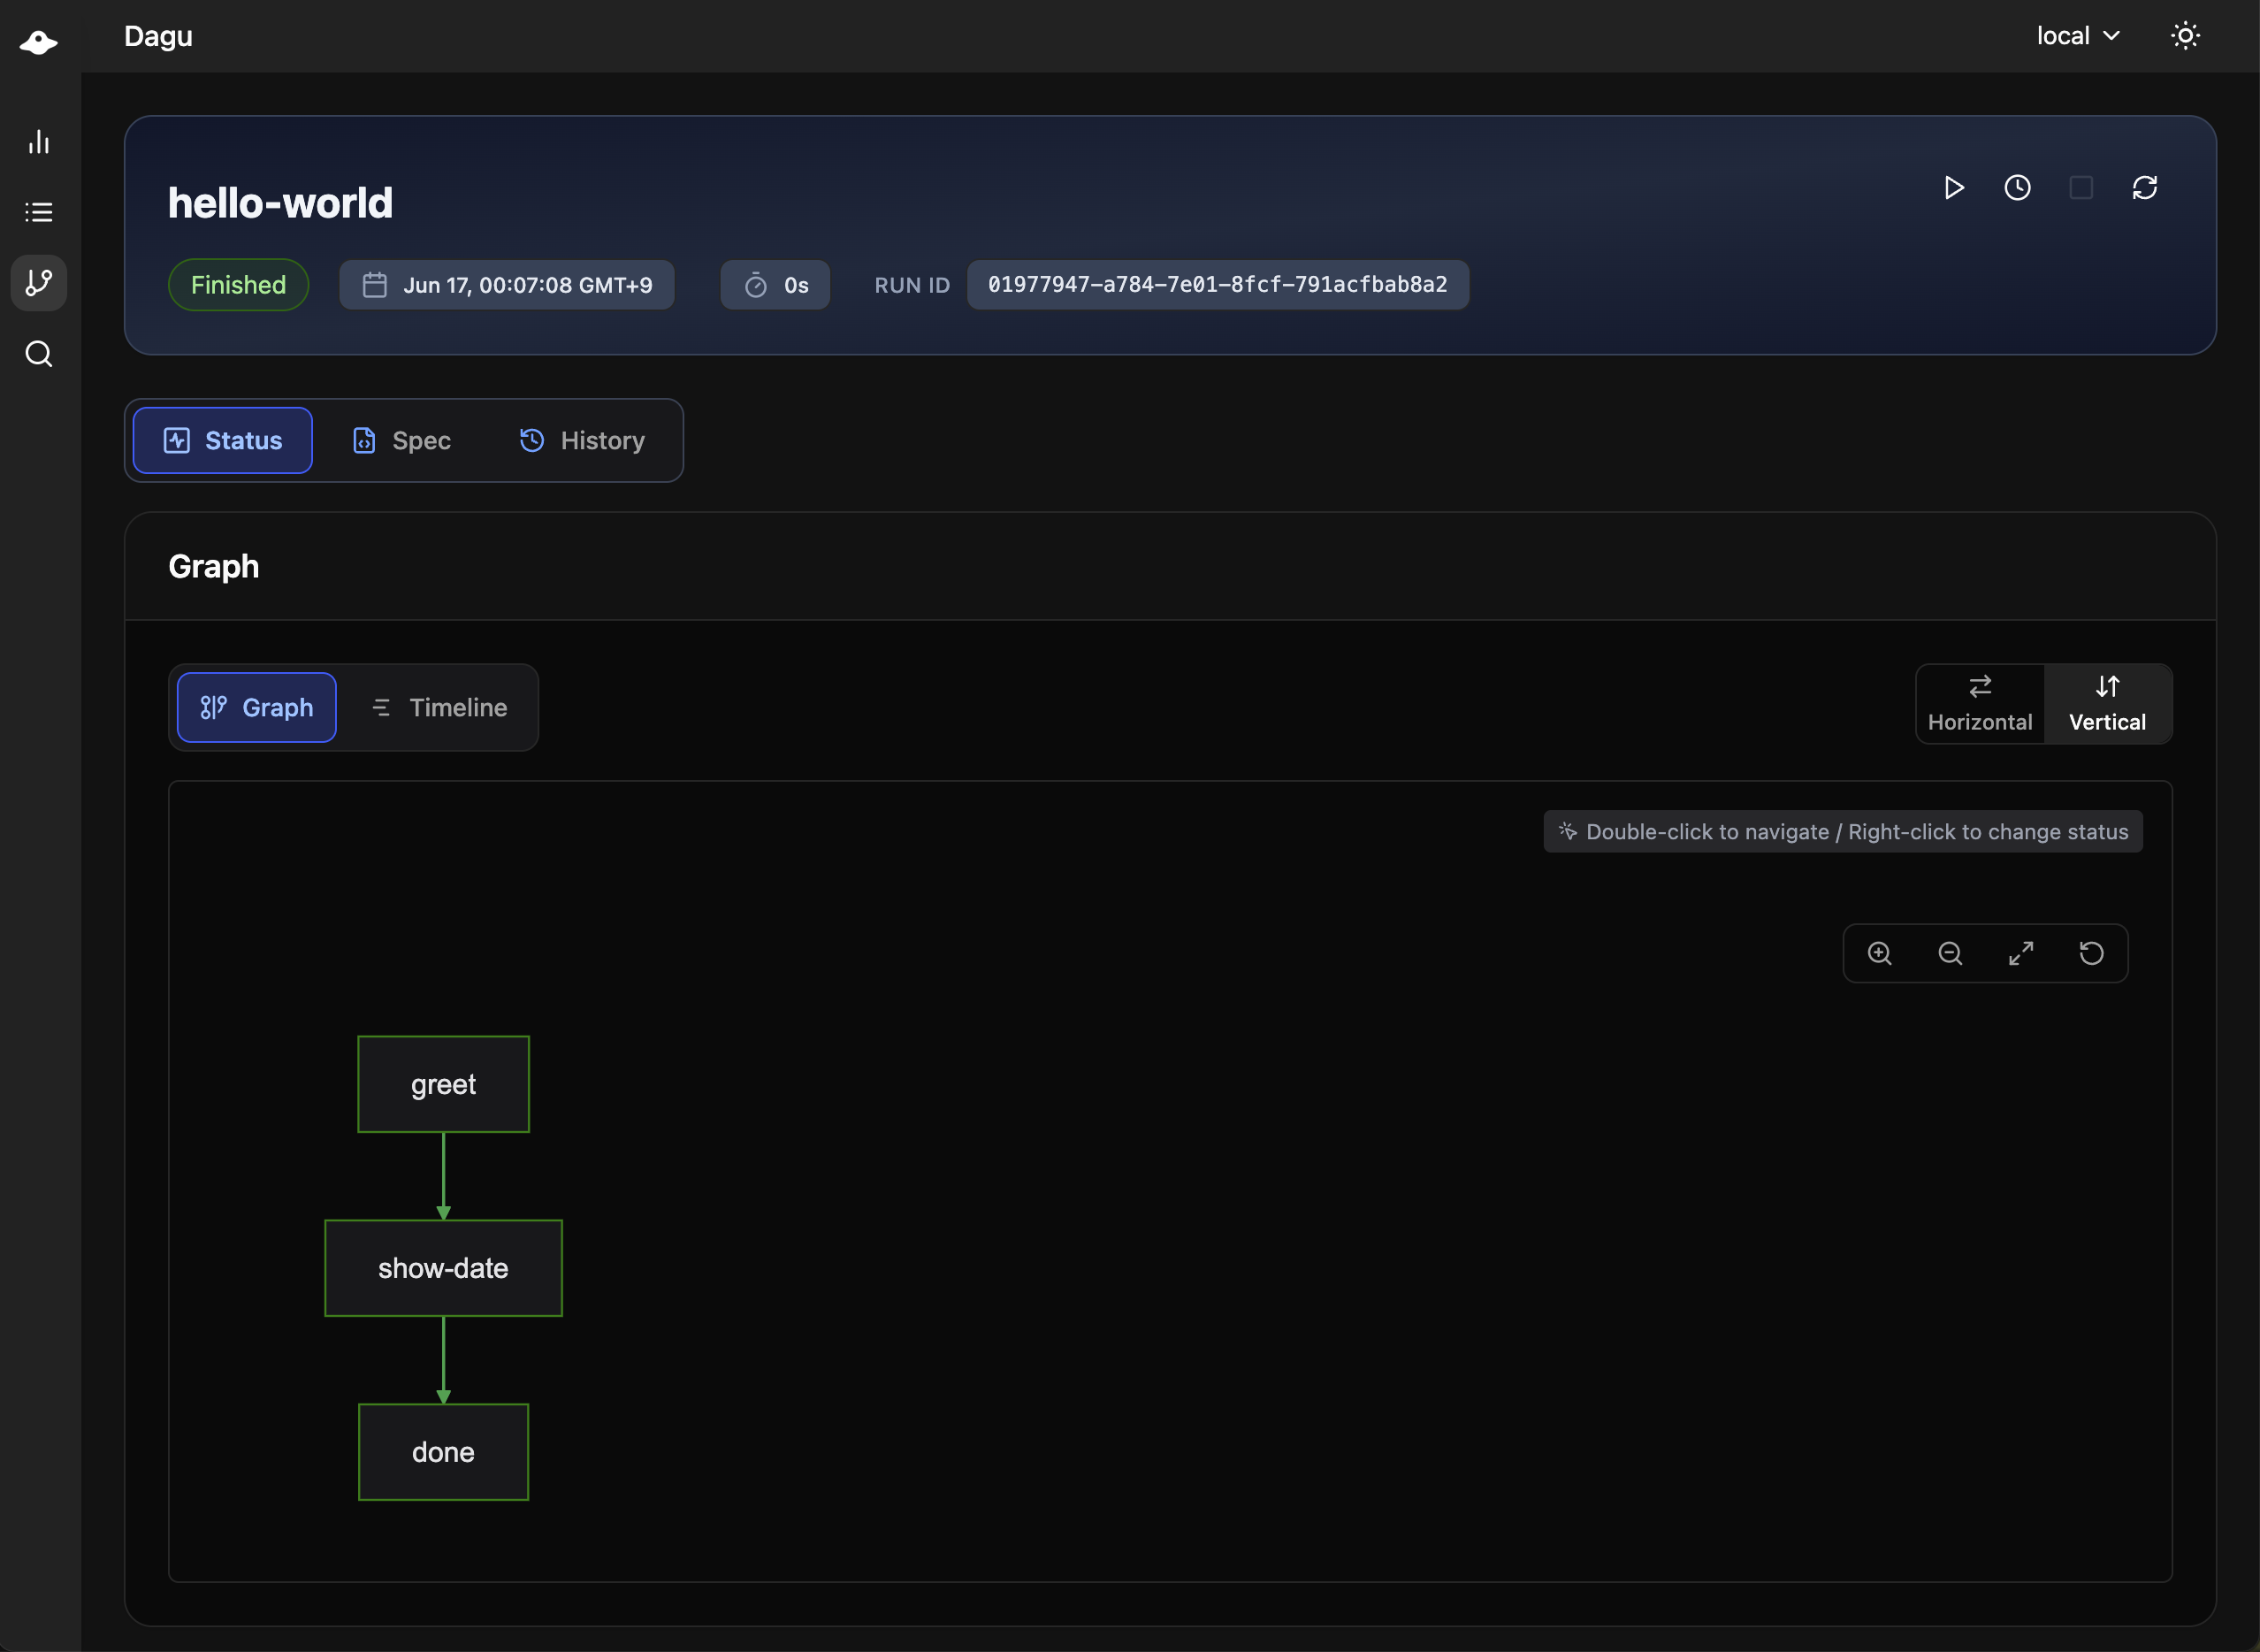This screenshot has width=2260, height=1652.
Task: Click the clock schedule icon in header
Action: point(2017,188)
